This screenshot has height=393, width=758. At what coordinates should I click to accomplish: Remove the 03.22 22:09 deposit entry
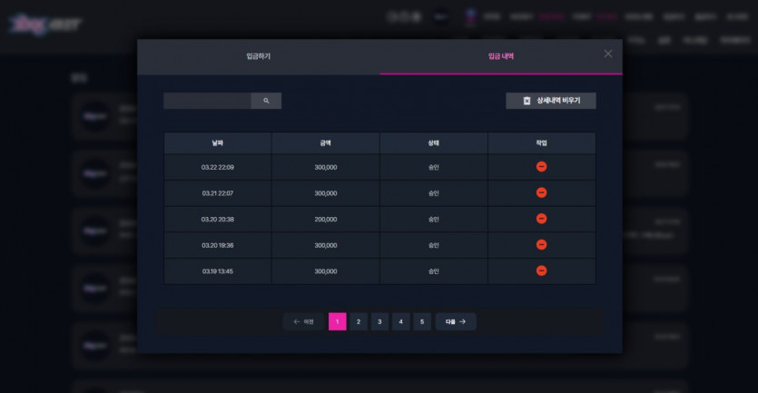click(541, 167)
